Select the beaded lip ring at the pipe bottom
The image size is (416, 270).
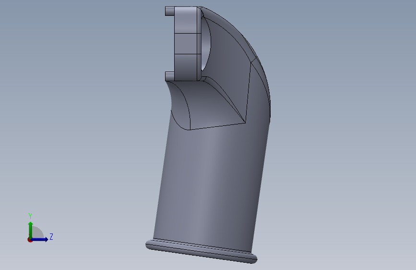202,251
